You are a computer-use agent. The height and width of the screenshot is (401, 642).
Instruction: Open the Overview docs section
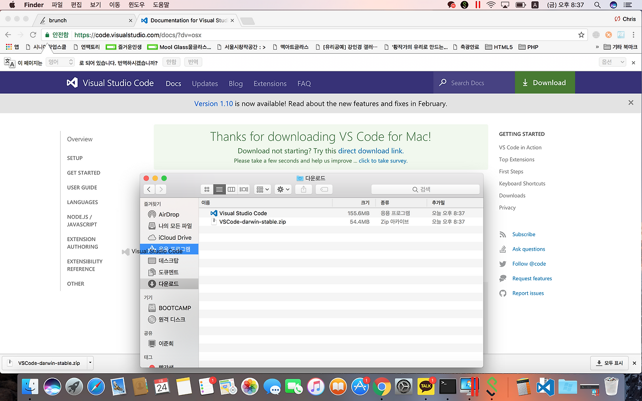[x=80, y=139]
